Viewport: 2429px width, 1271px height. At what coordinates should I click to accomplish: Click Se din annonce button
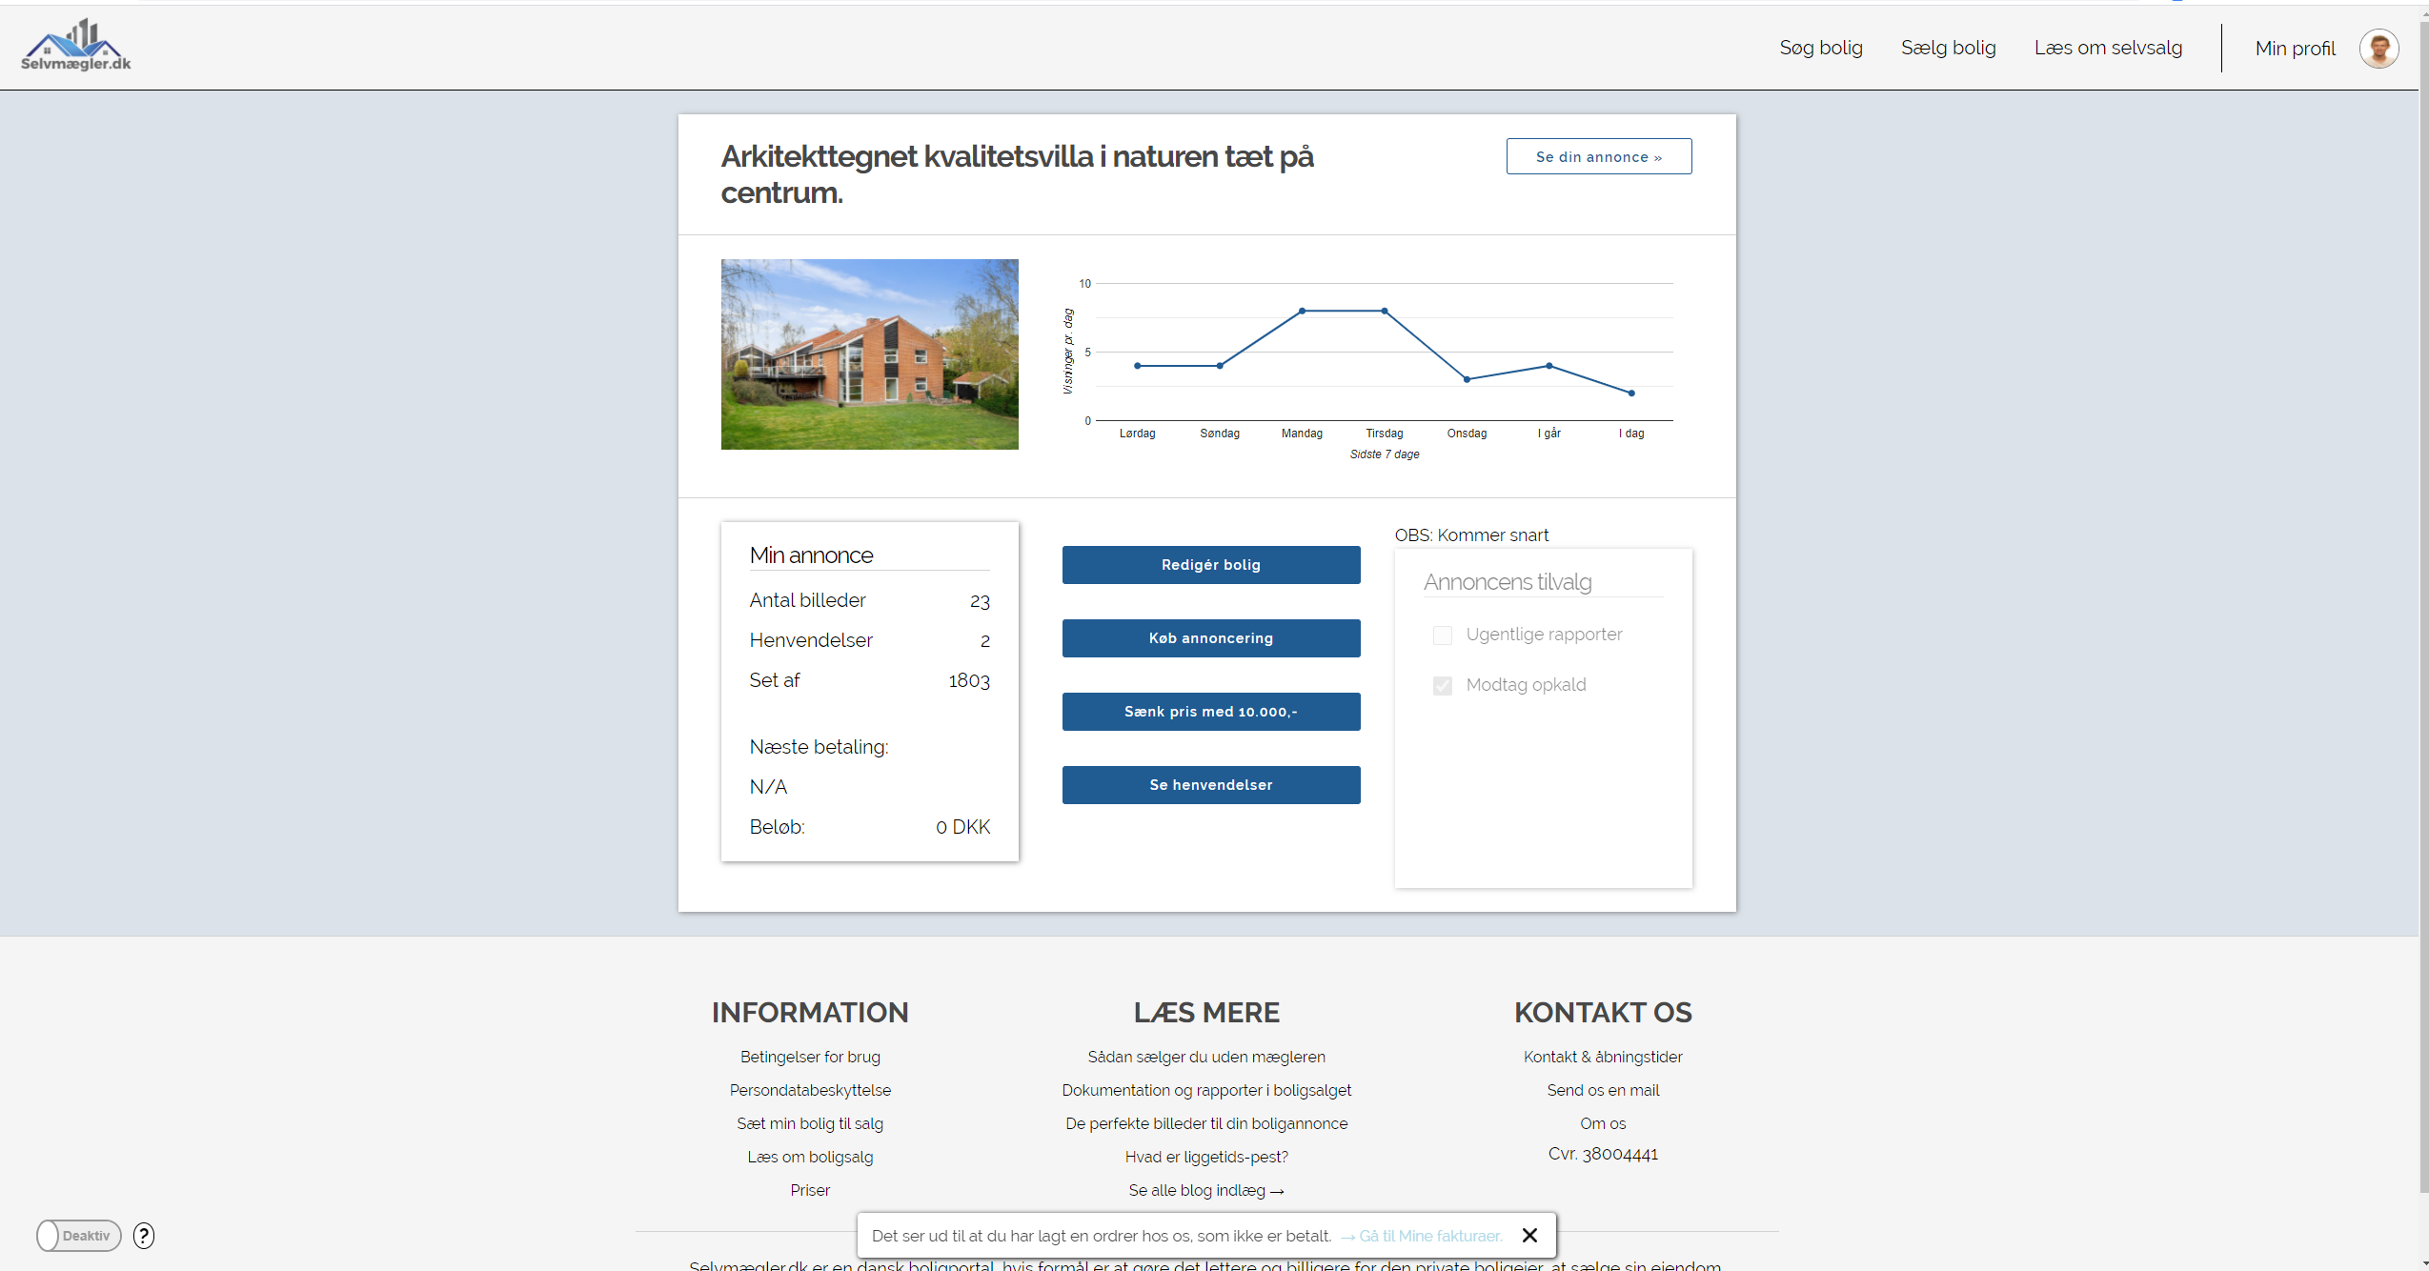point(1598,156)
